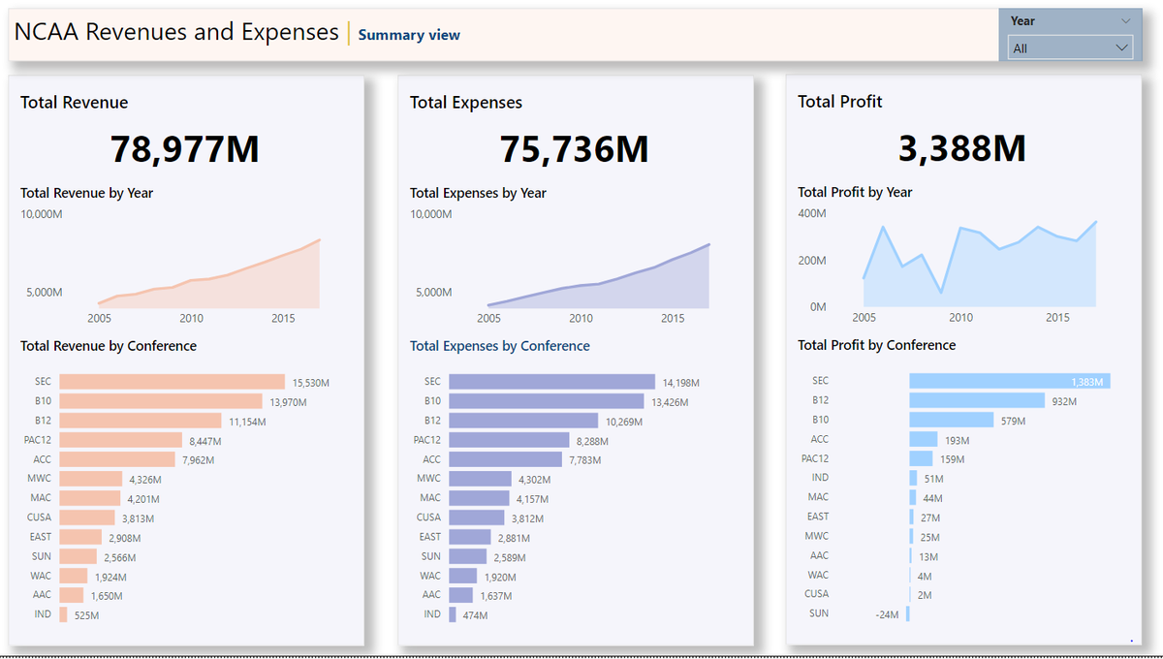The width and height of the screenshot is (1163, 659).
Task: Click the Summary view link
Action: point(408,35)
